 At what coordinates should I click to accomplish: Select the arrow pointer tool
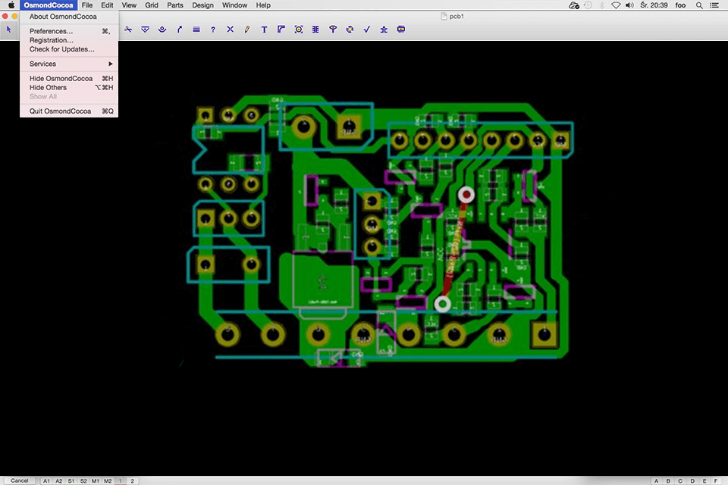(8, 30)
